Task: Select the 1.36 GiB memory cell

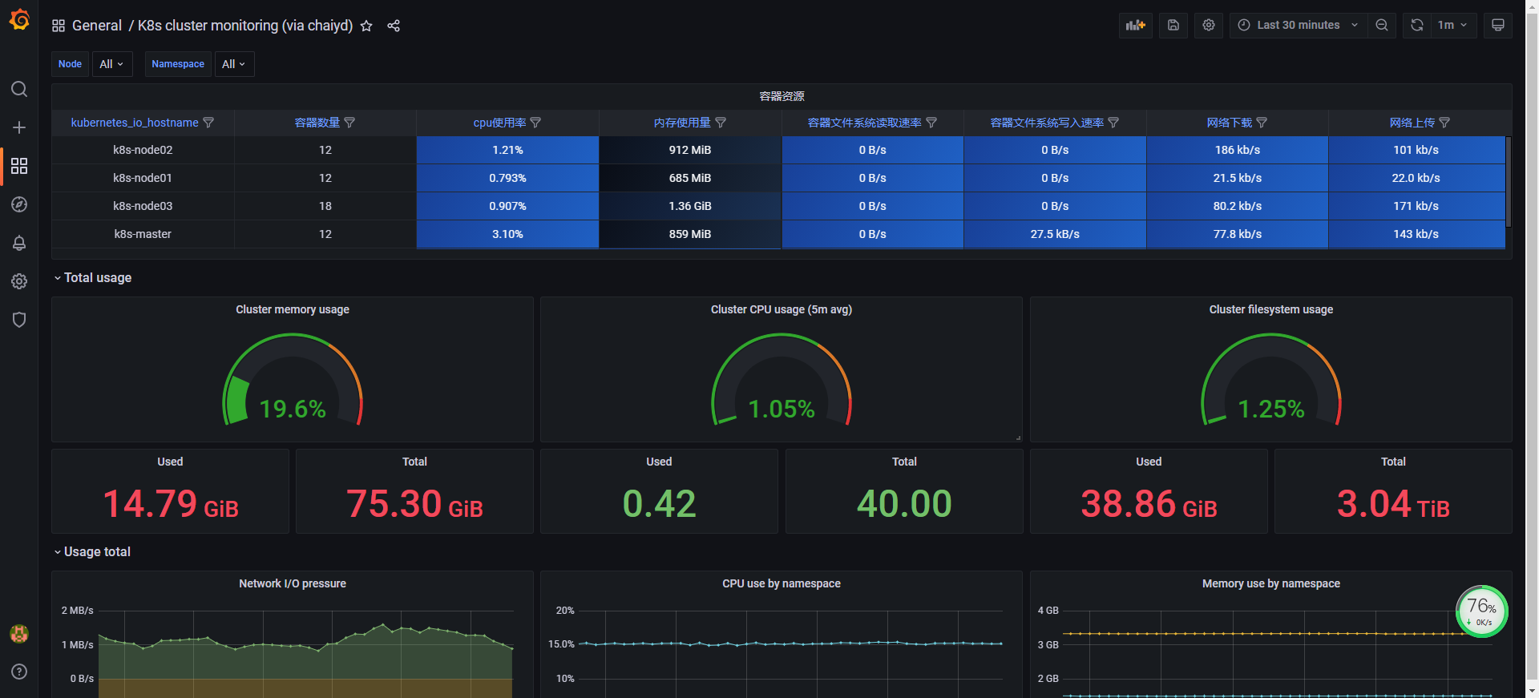Action: 690,206
